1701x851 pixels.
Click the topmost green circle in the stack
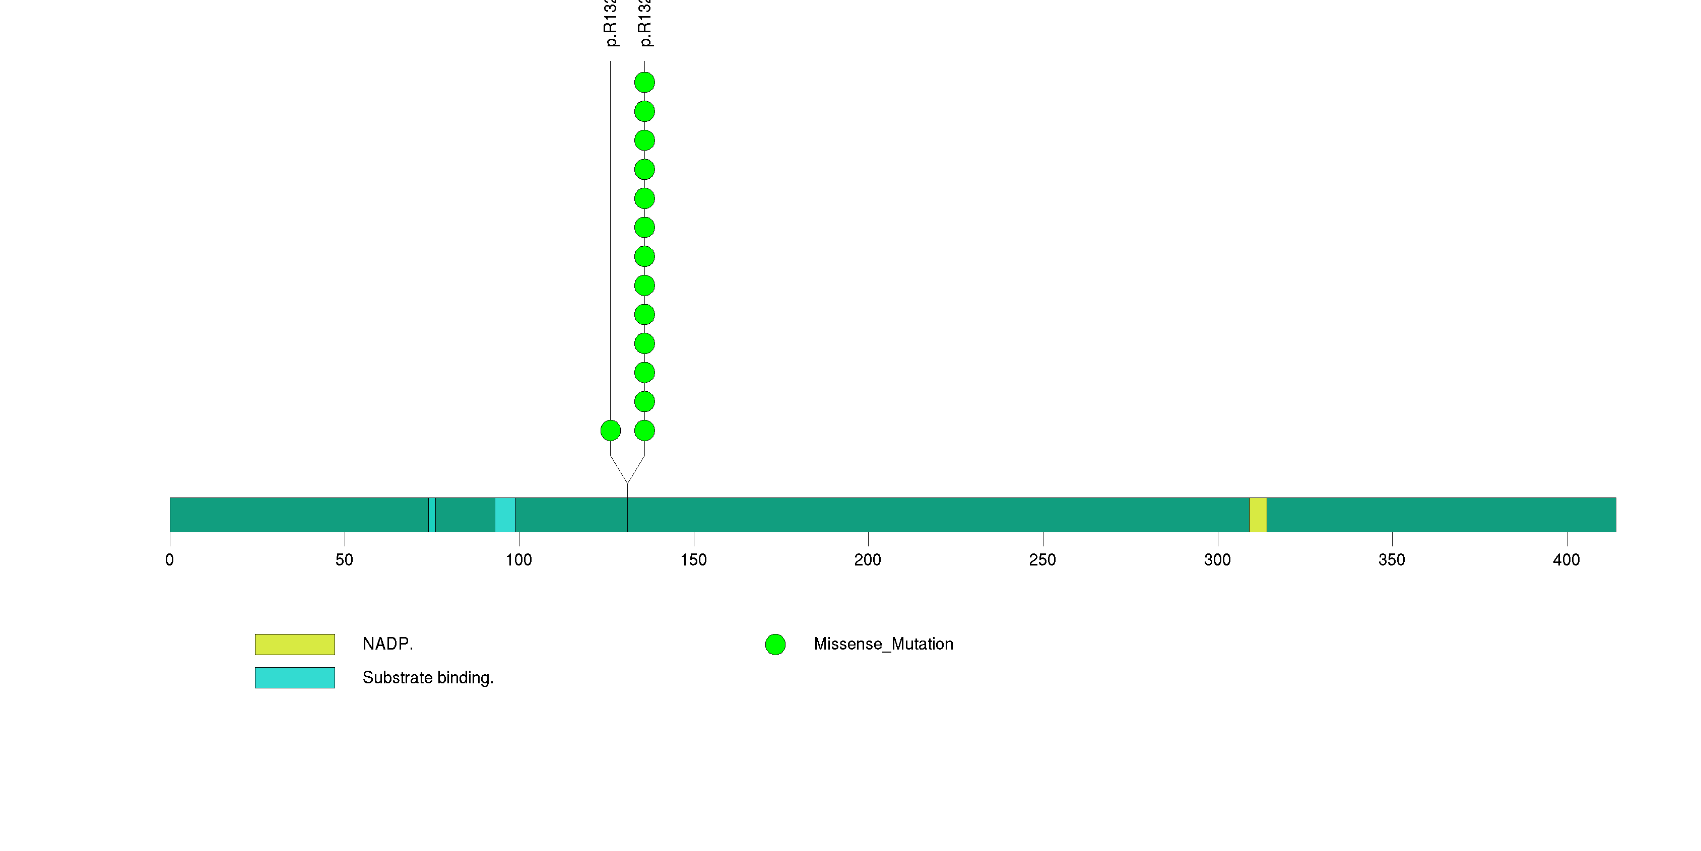pos(644,83)
